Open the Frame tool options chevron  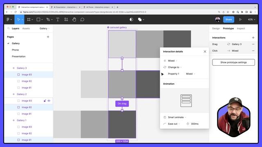(32, 20)
